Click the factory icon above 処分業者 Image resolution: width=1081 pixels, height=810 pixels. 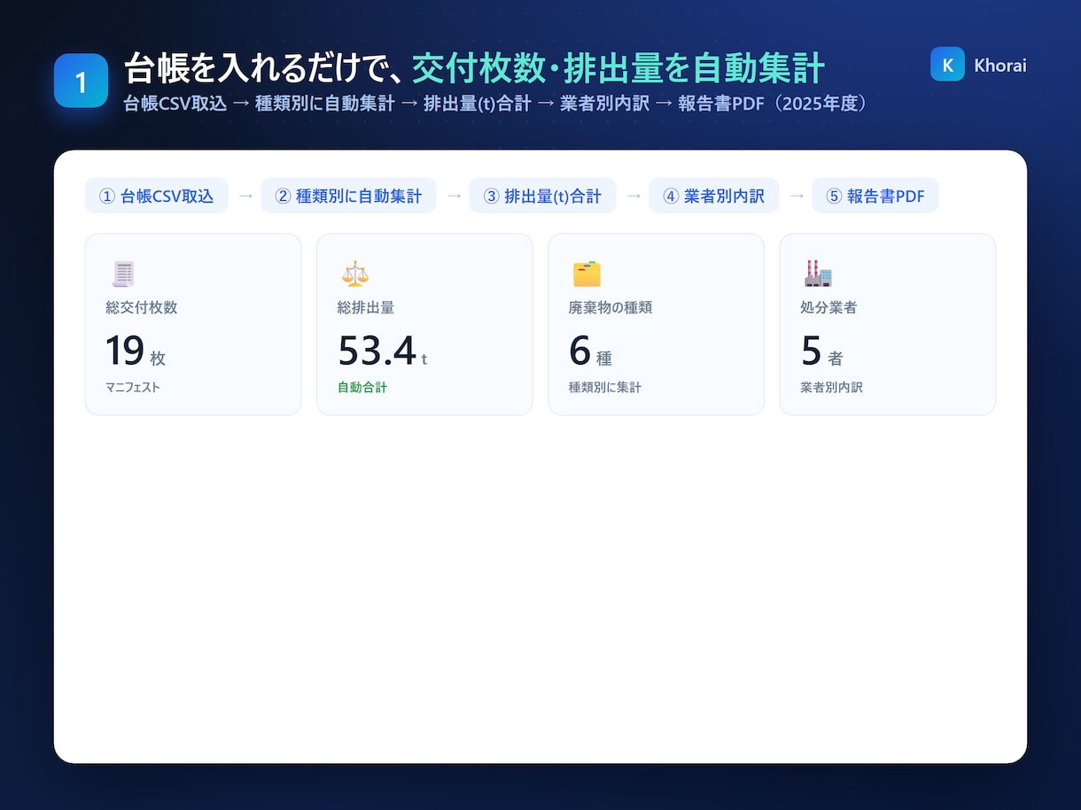pyautogui.click(x=817, y=274)
